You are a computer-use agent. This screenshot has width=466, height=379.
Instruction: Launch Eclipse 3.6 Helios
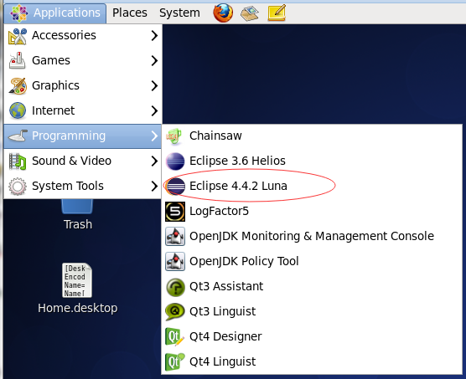click(312, 161)
